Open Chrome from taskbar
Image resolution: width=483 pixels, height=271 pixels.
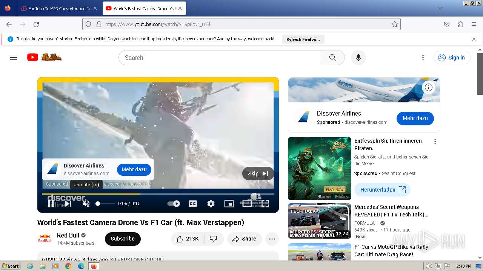68,266
